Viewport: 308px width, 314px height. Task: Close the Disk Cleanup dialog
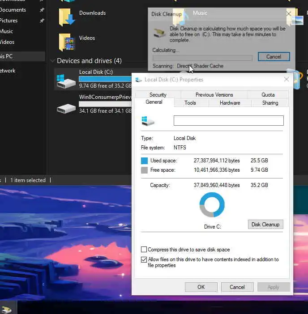click(289, 13)
